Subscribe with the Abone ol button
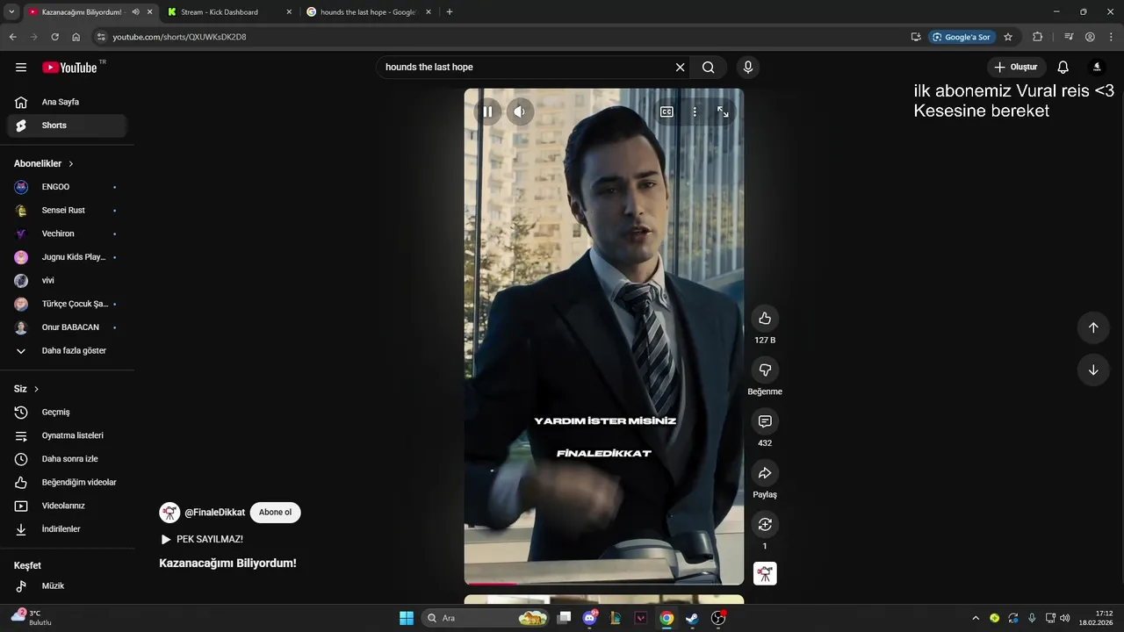Viewport: 1124px width, 632px height. pyautogui.click(x=275, y=513)
